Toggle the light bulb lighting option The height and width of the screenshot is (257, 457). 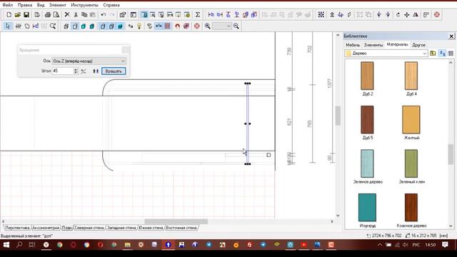(x=139, y=26)
